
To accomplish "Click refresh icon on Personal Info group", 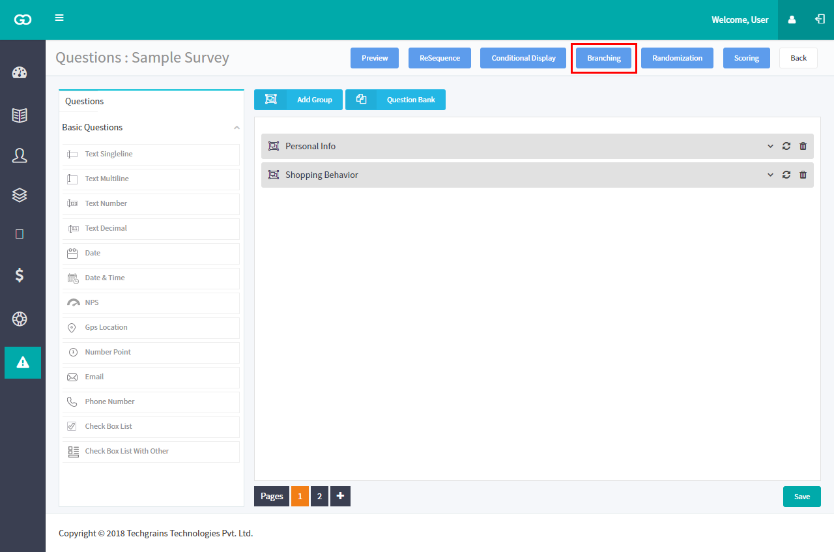I will click(786, 146).
